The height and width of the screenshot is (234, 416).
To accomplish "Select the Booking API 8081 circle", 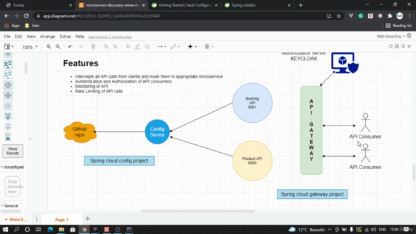I will click(x=252, y=103).
